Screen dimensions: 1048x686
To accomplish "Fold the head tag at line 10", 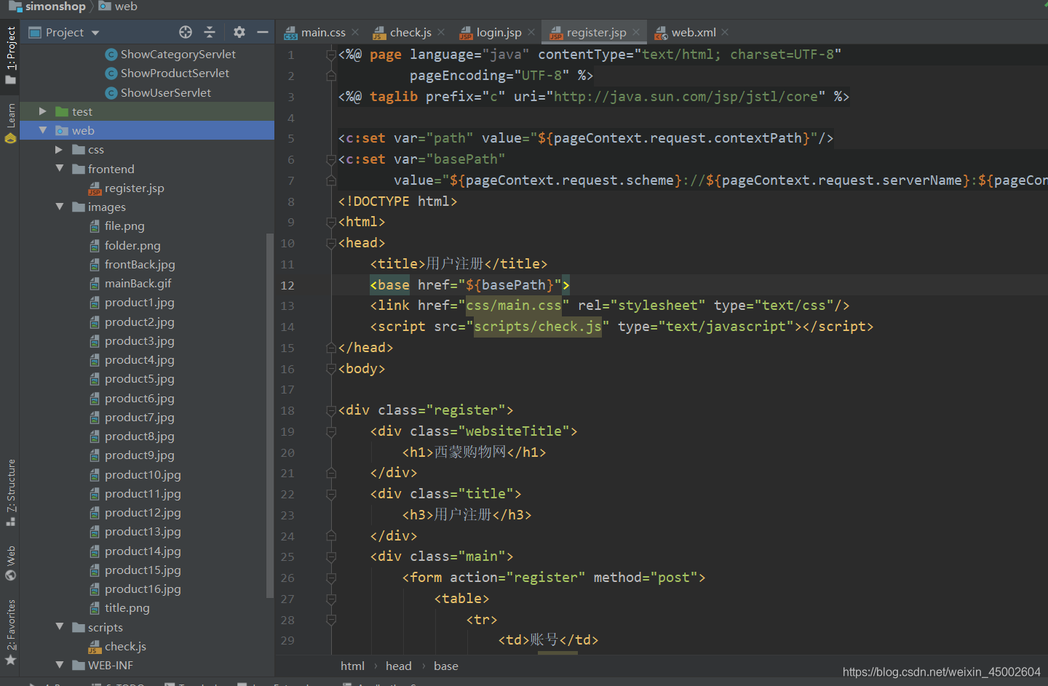I will click(x=331, y=243).
